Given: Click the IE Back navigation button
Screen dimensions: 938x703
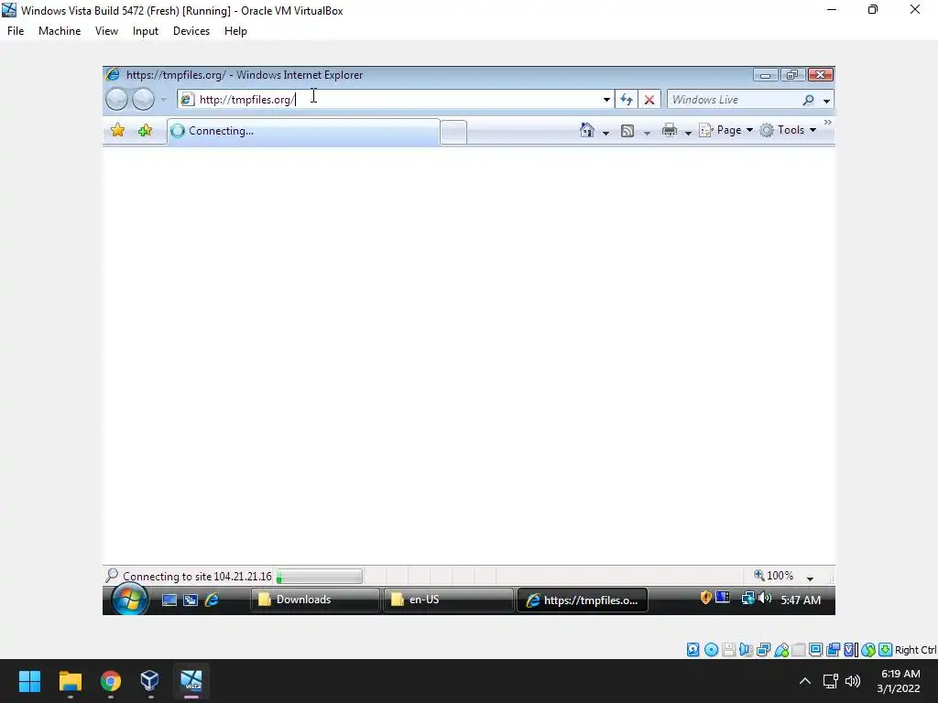Looking at the screenshot, I should coord(116,99).
